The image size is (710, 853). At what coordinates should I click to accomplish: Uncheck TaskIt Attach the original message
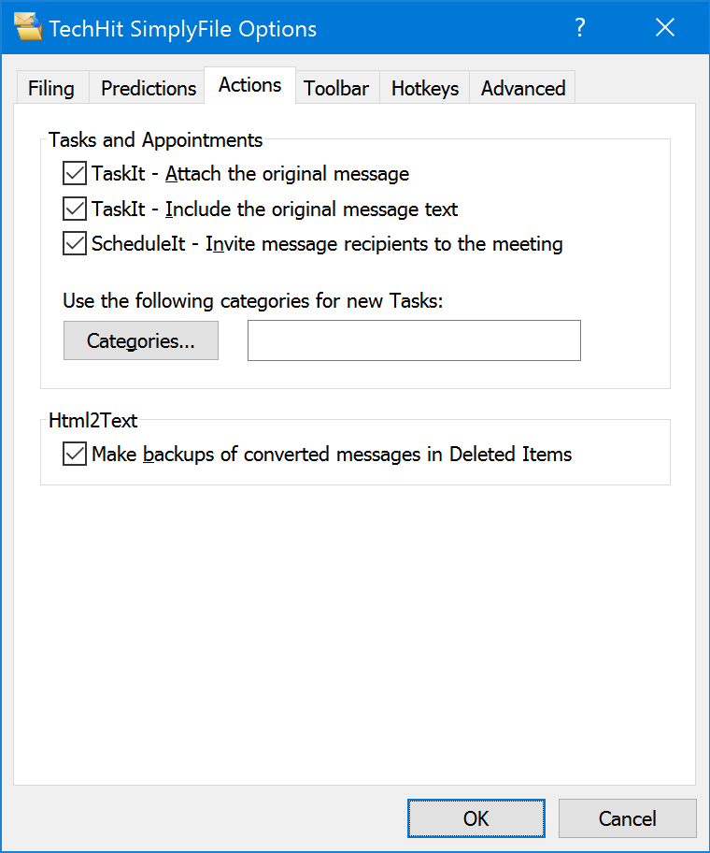(75, 174)
